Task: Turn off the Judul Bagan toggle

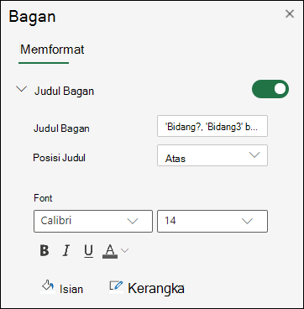Action: click(270, 89)
